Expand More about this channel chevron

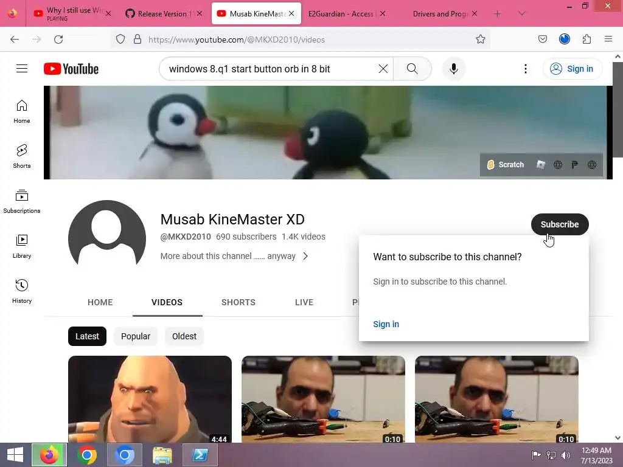(305, 256)
